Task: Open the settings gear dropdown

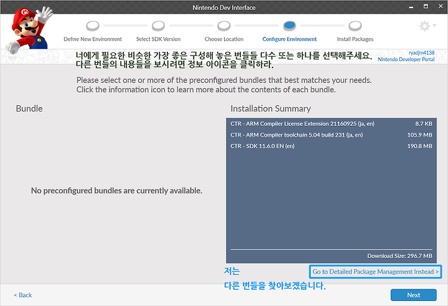Action: coord(427,26)
